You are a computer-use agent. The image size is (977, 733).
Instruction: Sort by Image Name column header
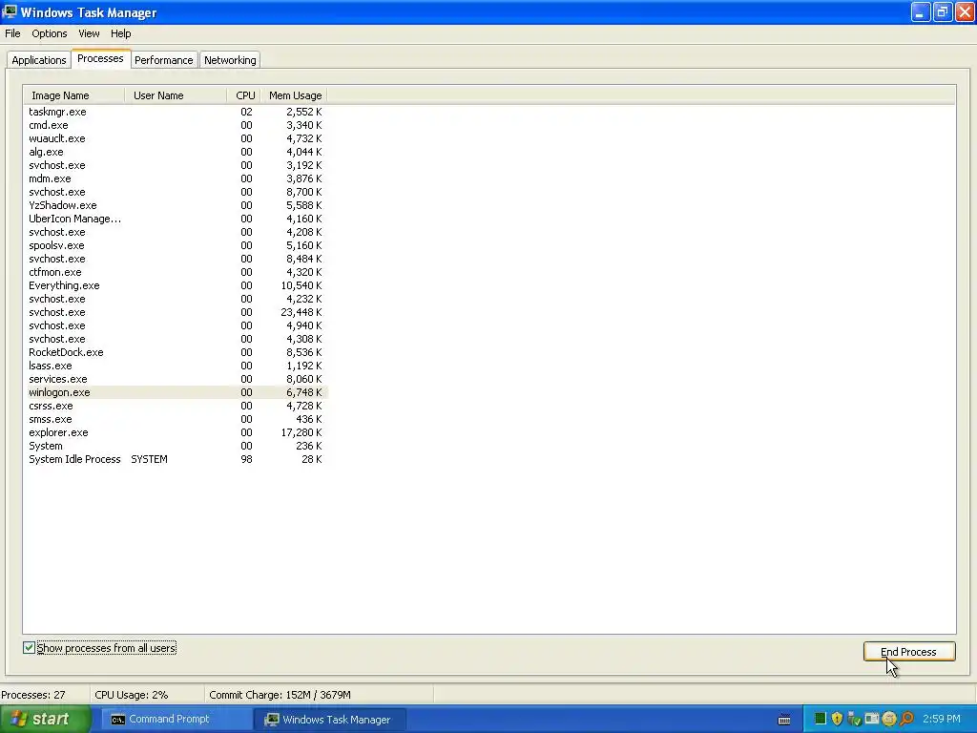point(74,95)
